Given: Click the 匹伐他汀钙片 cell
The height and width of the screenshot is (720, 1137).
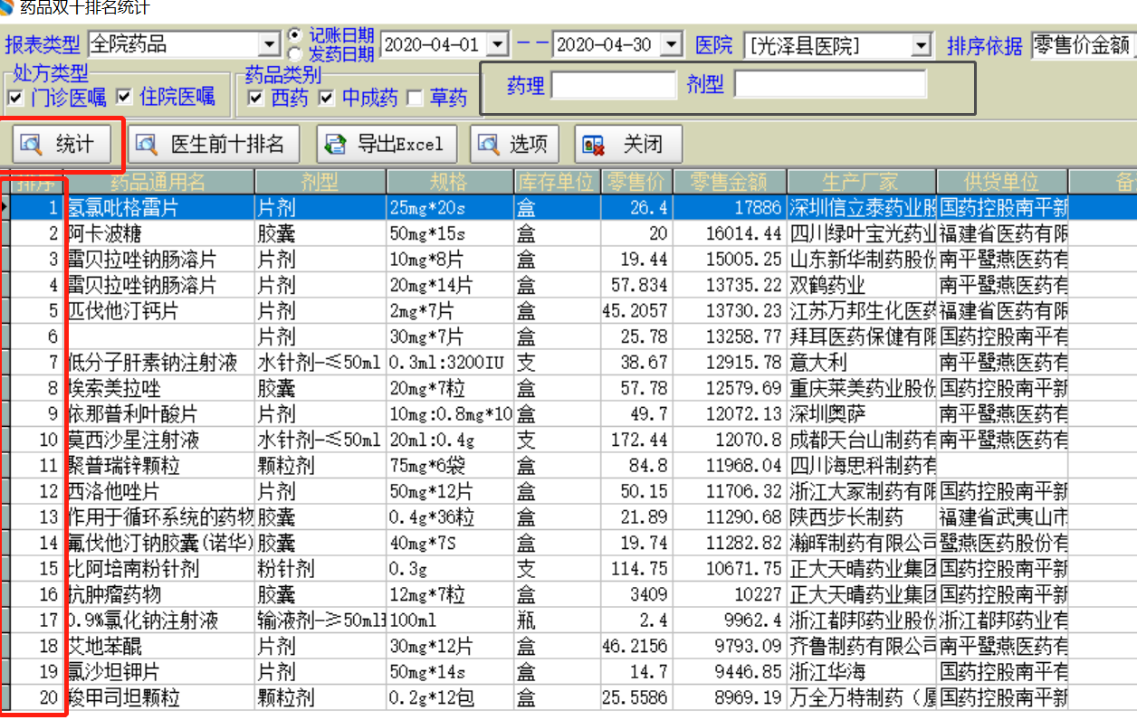Looking at the screenshot, I should (159, 310).
